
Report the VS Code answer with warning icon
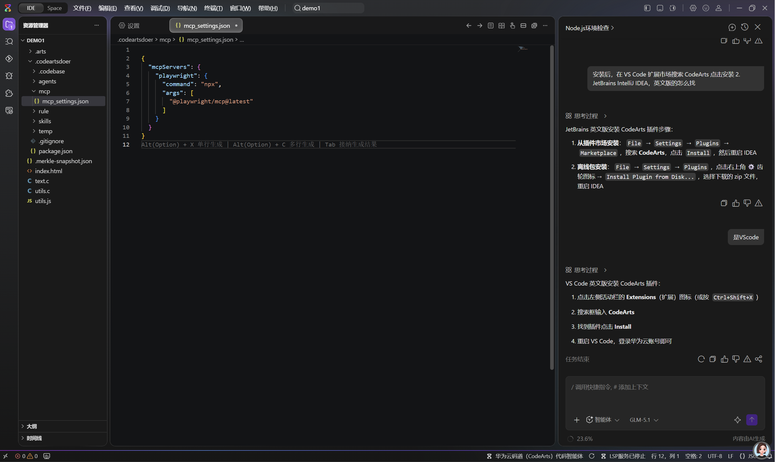[747, 359]
